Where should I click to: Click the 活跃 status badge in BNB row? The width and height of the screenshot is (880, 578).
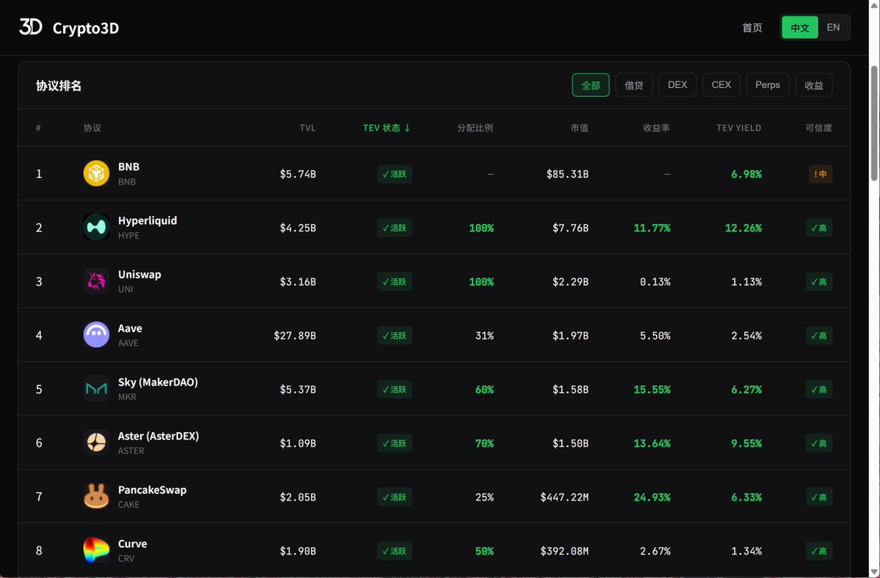click(395, 174)
